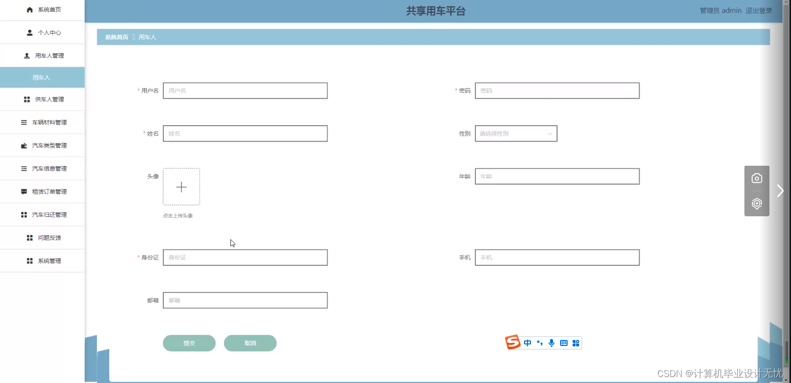Image resolution: width=791 pixels, height=383 pixels.
Task: Open 系统管理 menu item
Action: pos(42,261)
